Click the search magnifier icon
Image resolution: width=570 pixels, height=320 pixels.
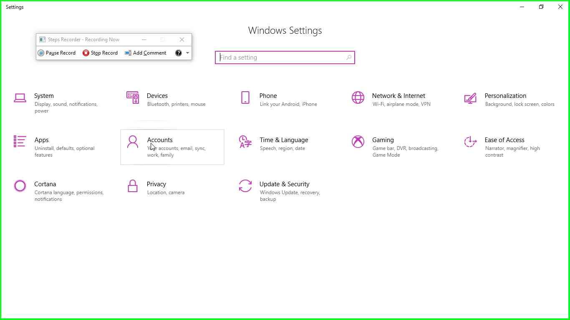pos(349,57)
